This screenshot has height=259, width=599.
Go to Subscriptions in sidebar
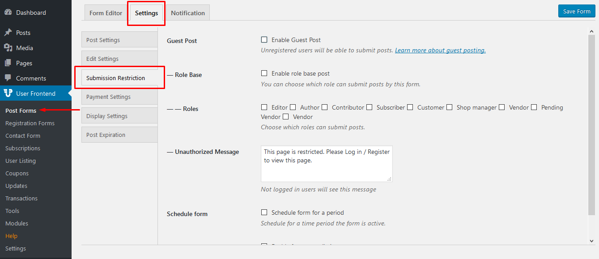[23, 148]
